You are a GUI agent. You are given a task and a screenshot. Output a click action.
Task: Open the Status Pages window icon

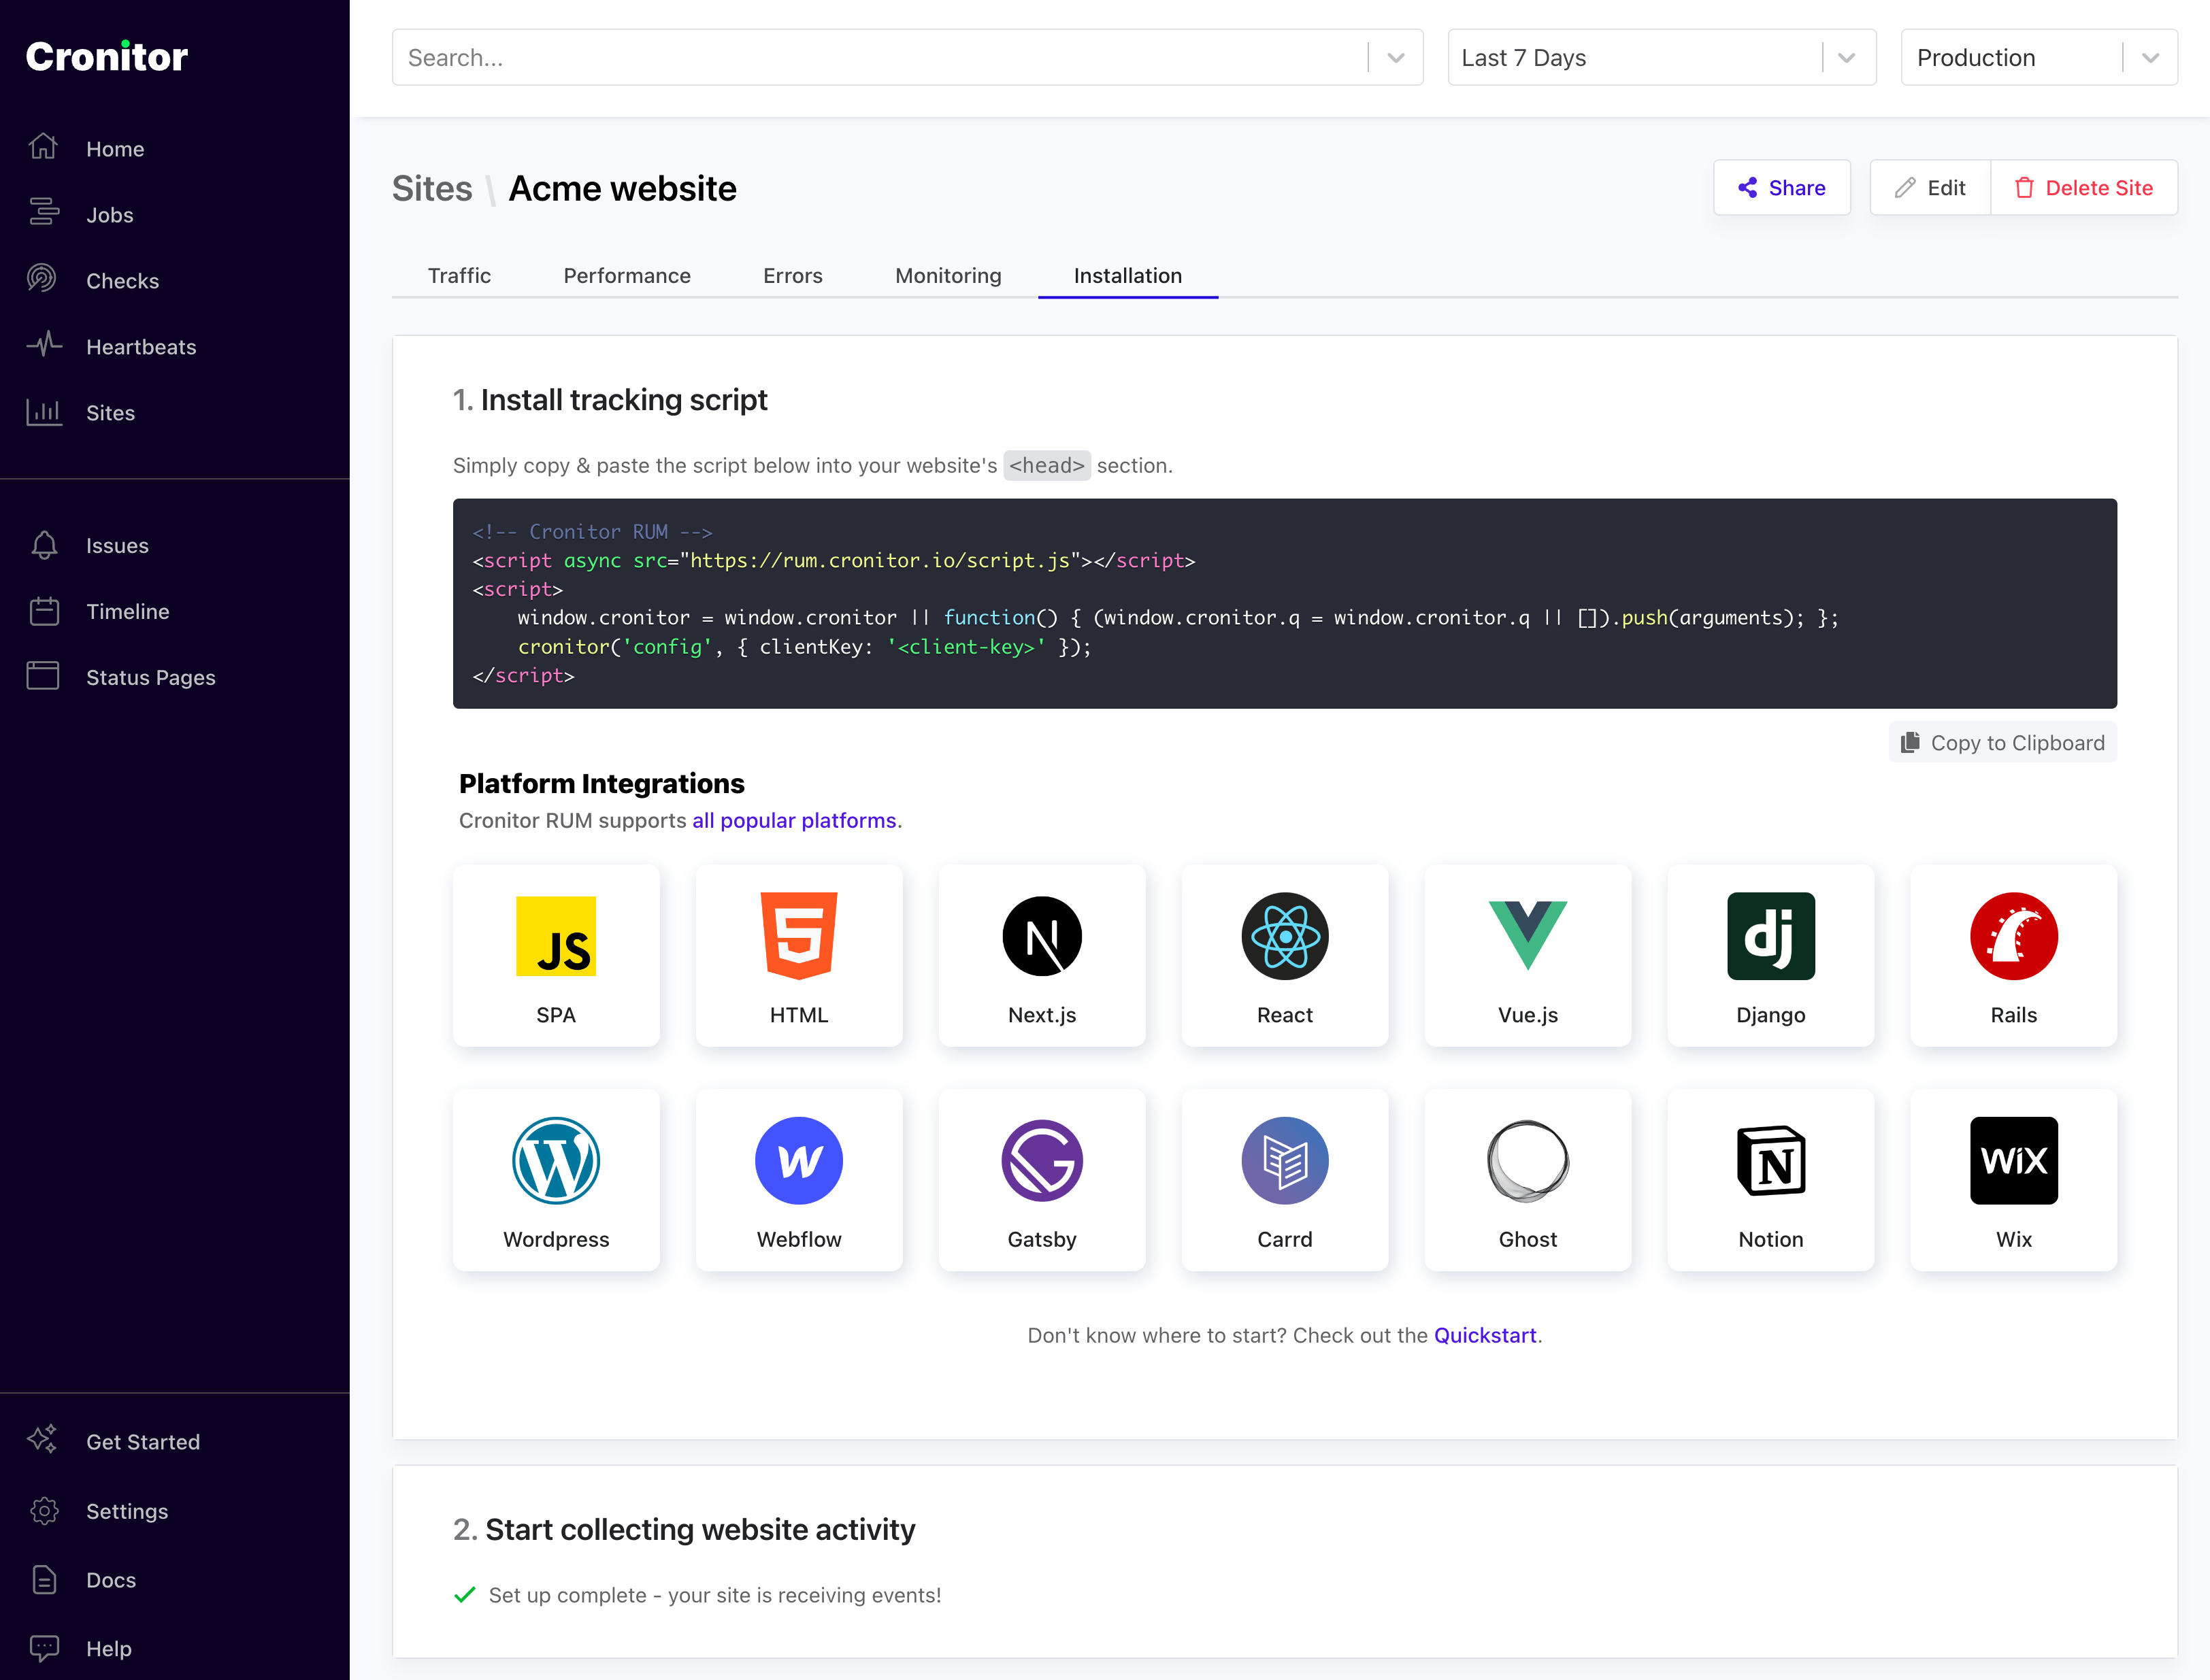[43, 677]
